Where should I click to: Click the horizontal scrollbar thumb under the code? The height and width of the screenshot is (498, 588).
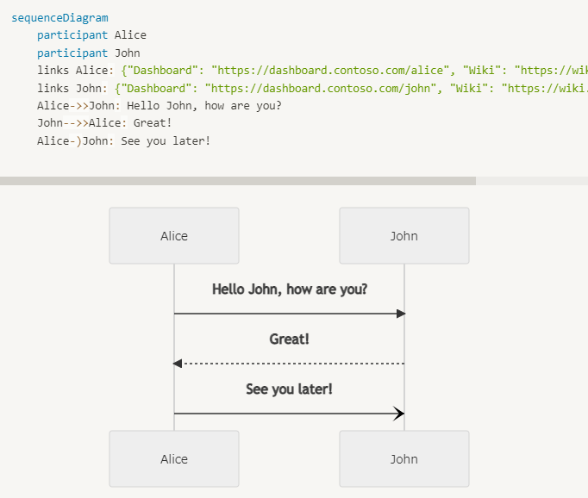pyautogui.click(x=237, y=181)
